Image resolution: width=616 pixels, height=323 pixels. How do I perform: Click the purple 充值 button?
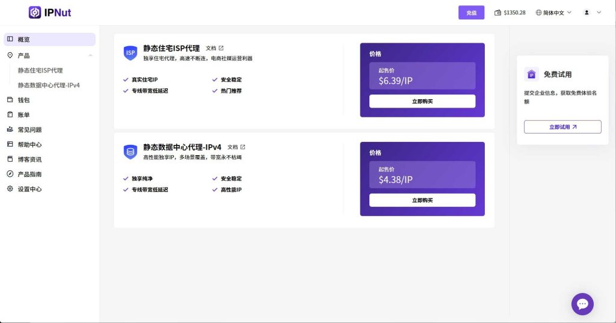pos(471,13)
